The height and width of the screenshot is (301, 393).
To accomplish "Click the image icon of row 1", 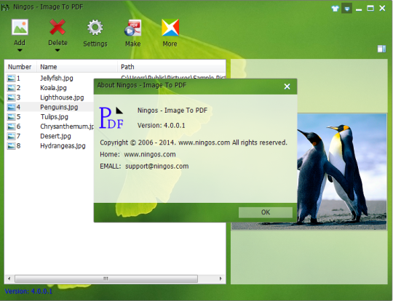I will [11, 79].
